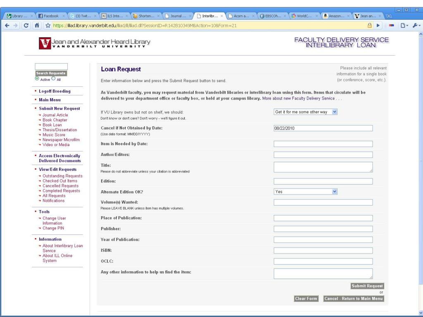
Task: Go to the browser Home icon
Action: tap(37, 25)
